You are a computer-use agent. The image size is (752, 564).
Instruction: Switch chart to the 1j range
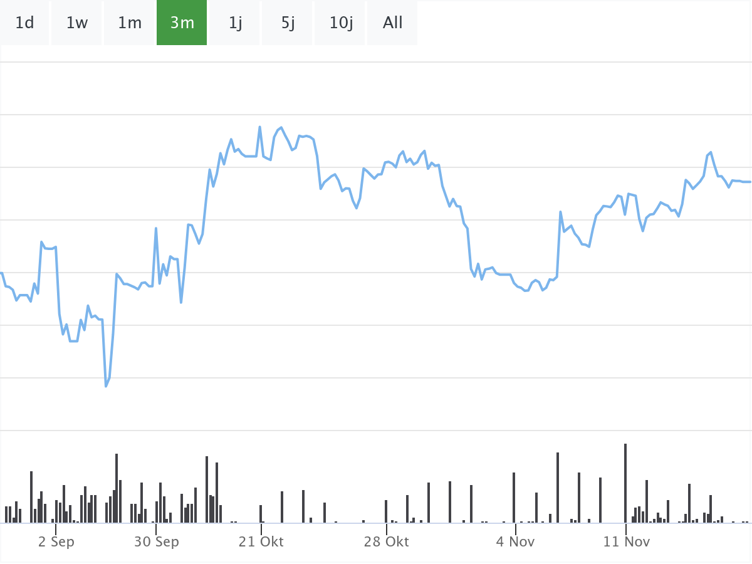(235, 23)
